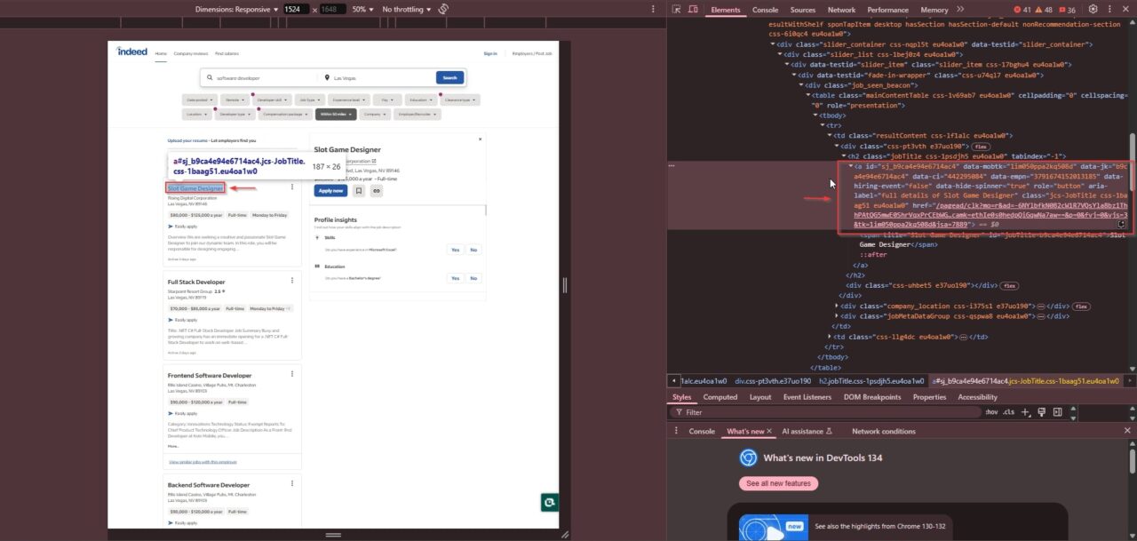This screenshot has height=541, width=1137.
Task: Open the Computed styles tab
Action: tap(720, 397)
